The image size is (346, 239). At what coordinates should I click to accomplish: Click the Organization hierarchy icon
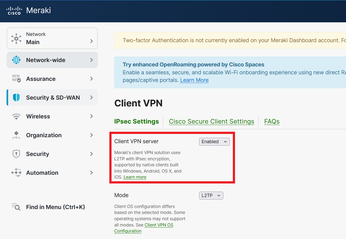point(16,135)
